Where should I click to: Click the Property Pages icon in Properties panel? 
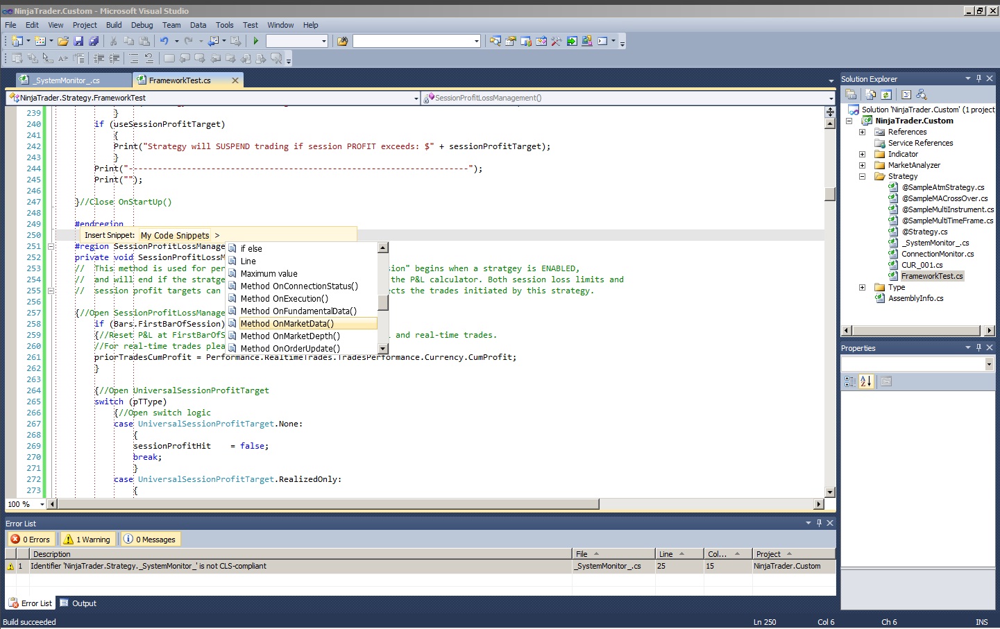click(x=886, y=381)
